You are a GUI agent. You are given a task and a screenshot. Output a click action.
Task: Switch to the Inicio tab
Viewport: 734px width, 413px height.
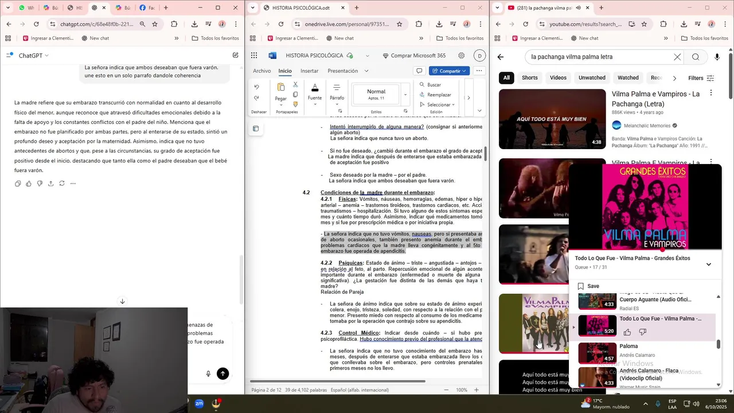[x=285, y=71]
